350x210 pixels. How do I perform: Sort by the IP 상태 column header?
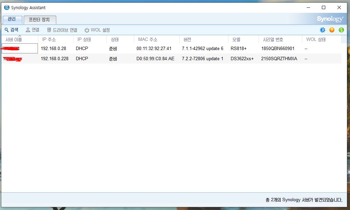[90, 40]
